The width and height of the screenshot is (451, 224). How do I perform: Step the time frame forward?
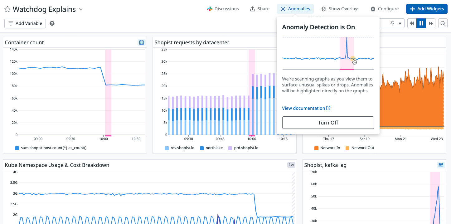(431, 23)
